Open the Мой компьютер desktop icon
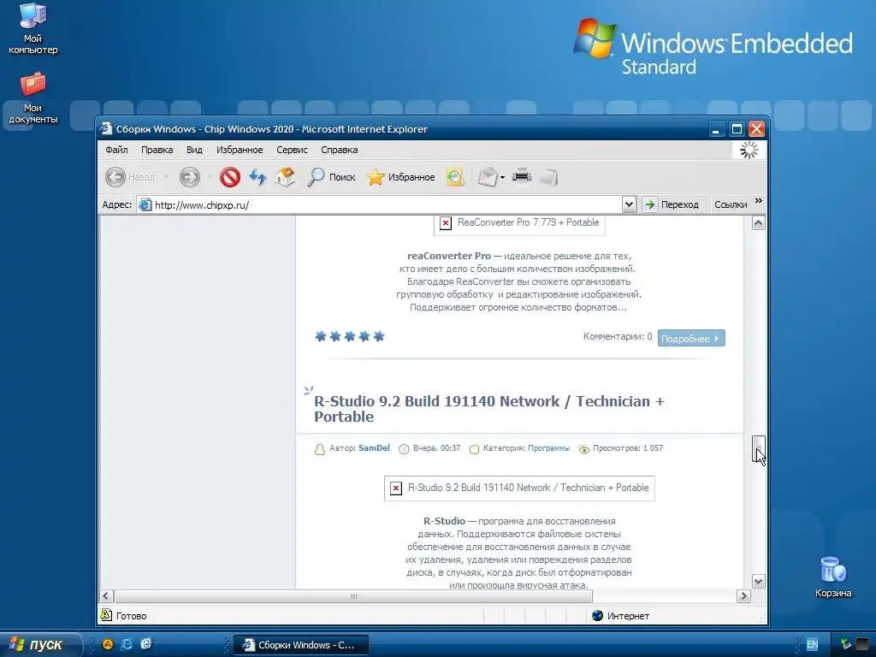Screen dimensions: 876x657 tap(33, 28)
